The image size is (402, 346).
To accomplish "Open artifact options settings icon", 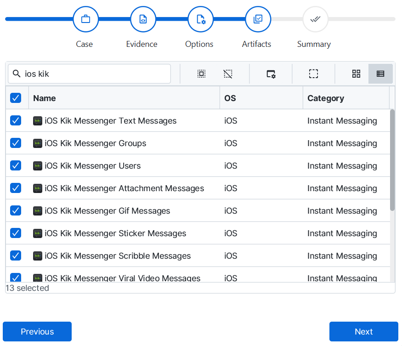I will pos(271,74).
